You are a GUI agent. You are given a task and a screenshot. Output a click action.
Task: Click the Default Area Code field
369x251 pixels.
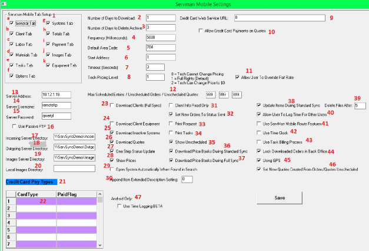(161, 47)
